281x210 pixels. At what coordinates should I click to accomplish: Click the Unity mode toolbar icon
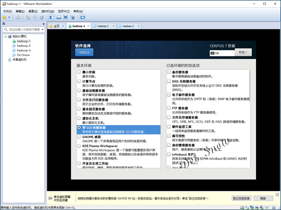73,17
